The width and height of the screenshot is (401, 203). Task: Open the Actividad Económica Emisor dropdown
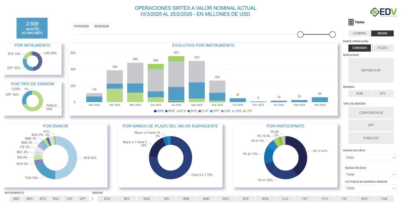[x=370, y=188]
